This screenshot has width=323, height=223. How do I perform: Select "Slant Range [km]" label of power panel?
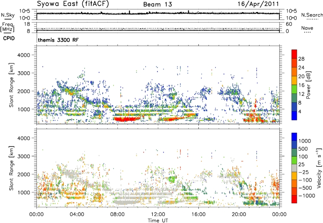coord(11,85)
